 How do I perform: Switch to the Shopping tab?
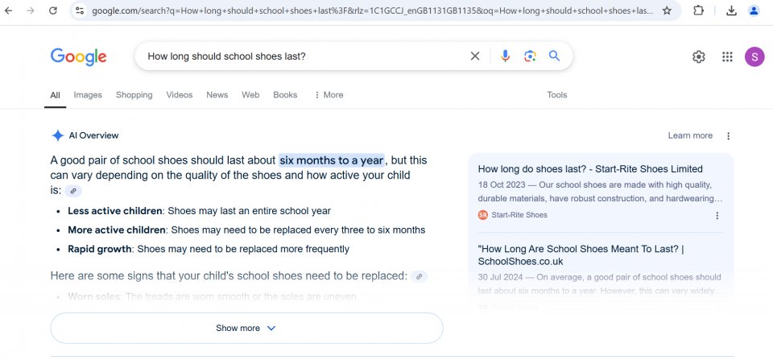(x=134, y=95)
